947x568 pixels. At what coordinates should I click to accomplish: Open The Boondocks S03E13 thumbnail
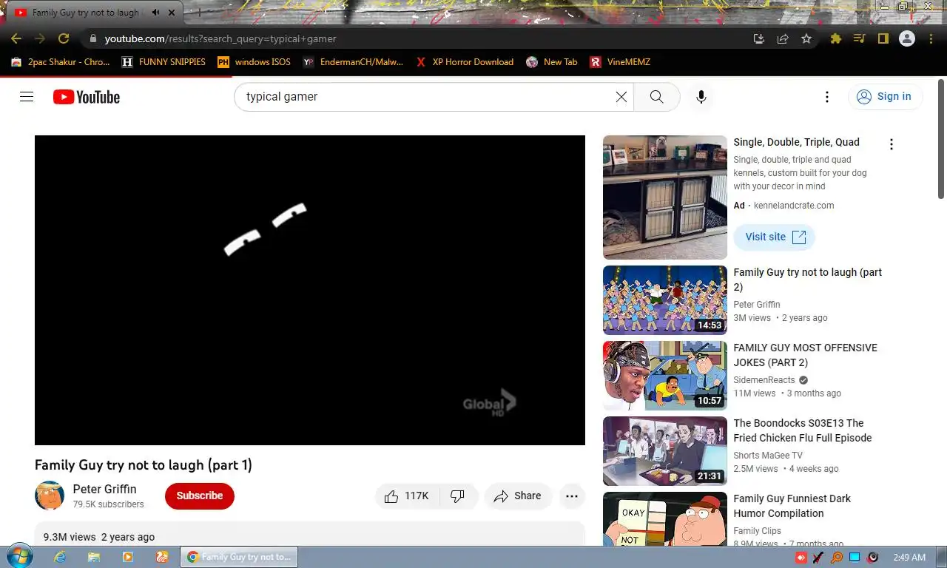(x=665, y=451)
